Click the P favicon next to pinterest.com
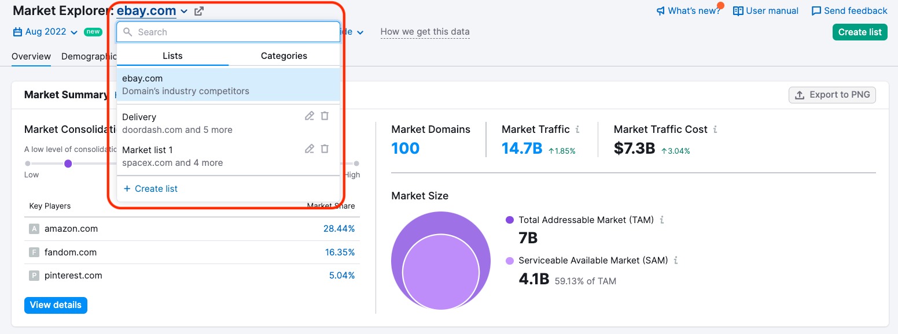898x334 pixels. tap(34, 276)
